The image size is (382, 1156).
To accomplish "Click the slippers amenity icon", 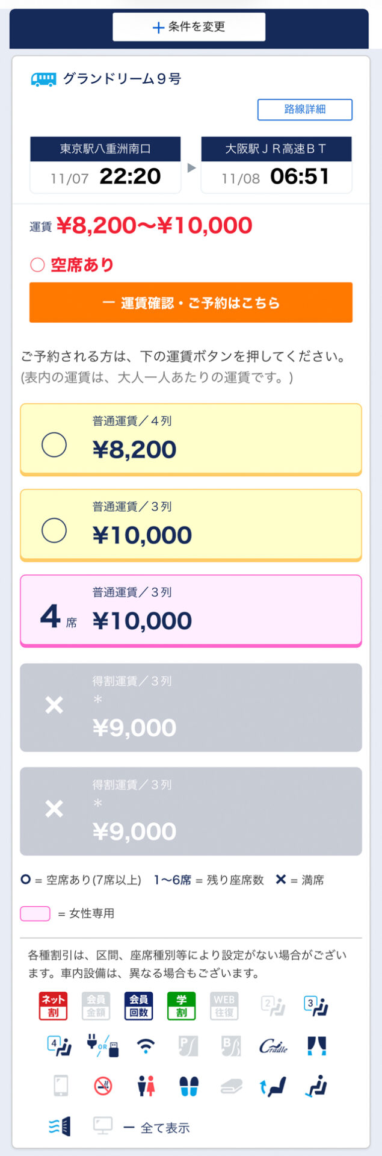I will click(189, 1086).
